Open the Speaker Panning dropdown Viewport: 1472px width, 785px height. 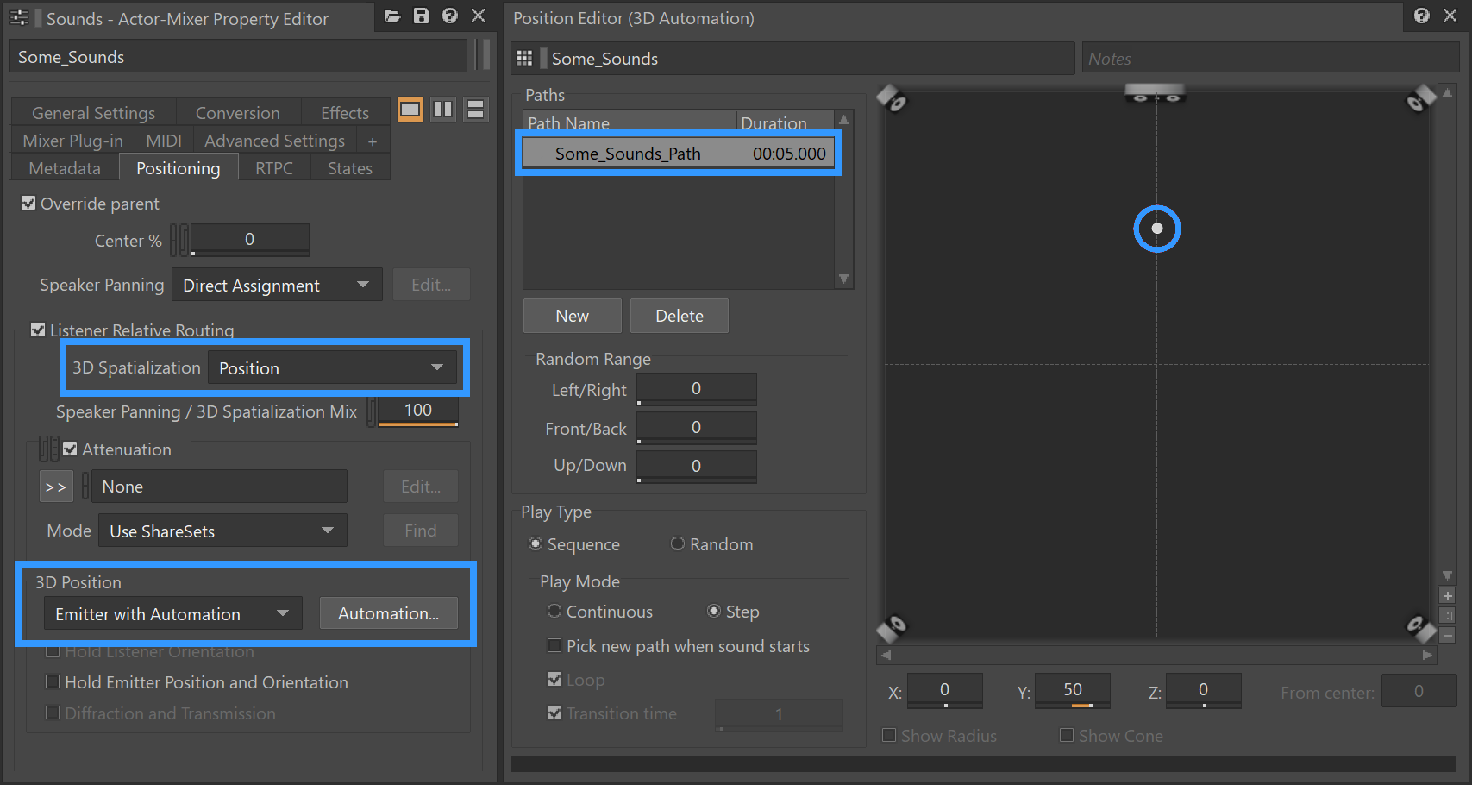[x=276, y=285]
